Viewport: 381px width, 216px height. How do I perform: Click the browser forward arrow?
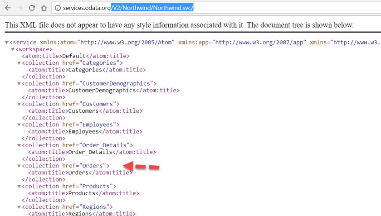pos(20,8)
